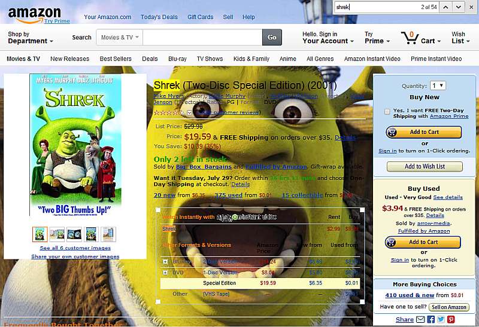
Task: Share via the email envelope icon
Action: tap(420, 319)
